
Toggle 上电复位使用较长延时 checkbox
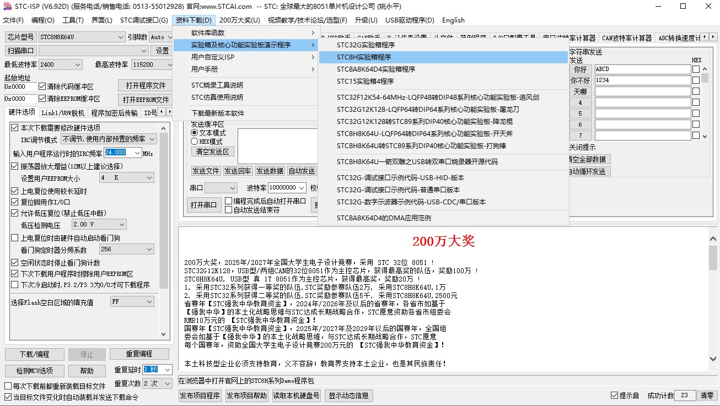[x=15, y=191]
